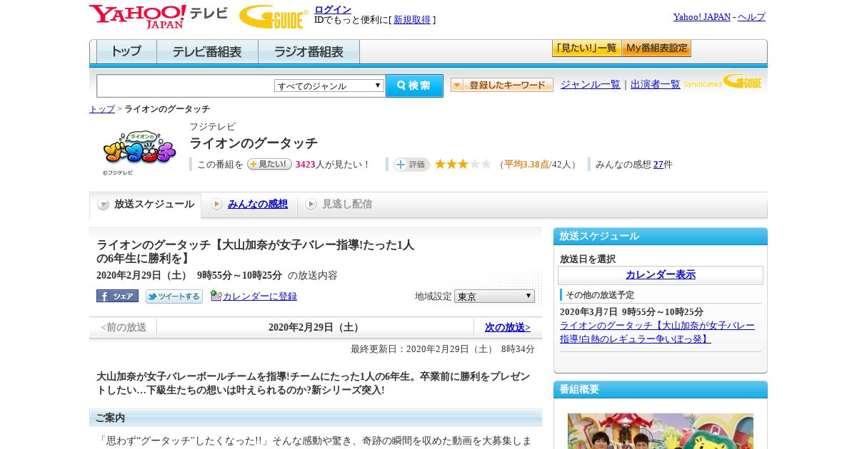This screenshot has width=857, height=449.
Task: Open the すべてのジャンル genre dropdown
Action: pos(329,86)
